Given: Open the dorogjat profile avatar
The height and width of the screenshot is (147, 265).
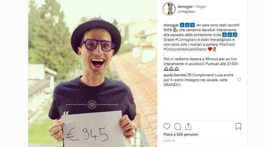Looking at the screenshot, I should pos(169,9).
